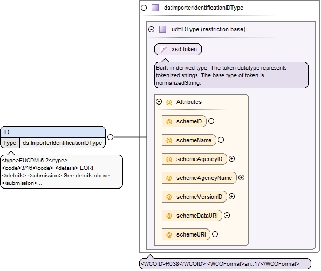Viewport: 321px width, 271px height.
Task: Collapse the Attributes group
Action: tap(159, 102)
